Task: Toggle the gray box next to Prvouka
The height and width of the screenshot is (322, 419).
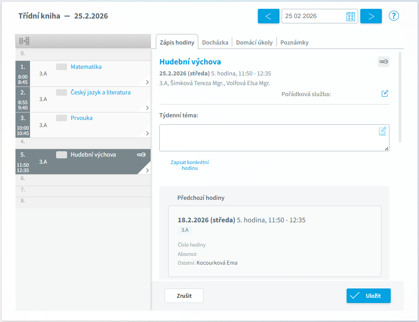Action: click(61, 118)
